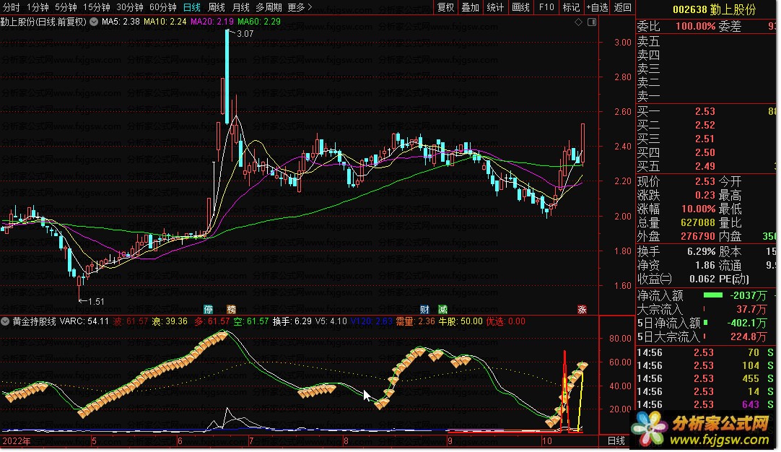The height and width of the screenshot is (452, 781).
Task: Click the 买二 2.52 bid row
Action: pyautogui.click(x=706, y=125)
